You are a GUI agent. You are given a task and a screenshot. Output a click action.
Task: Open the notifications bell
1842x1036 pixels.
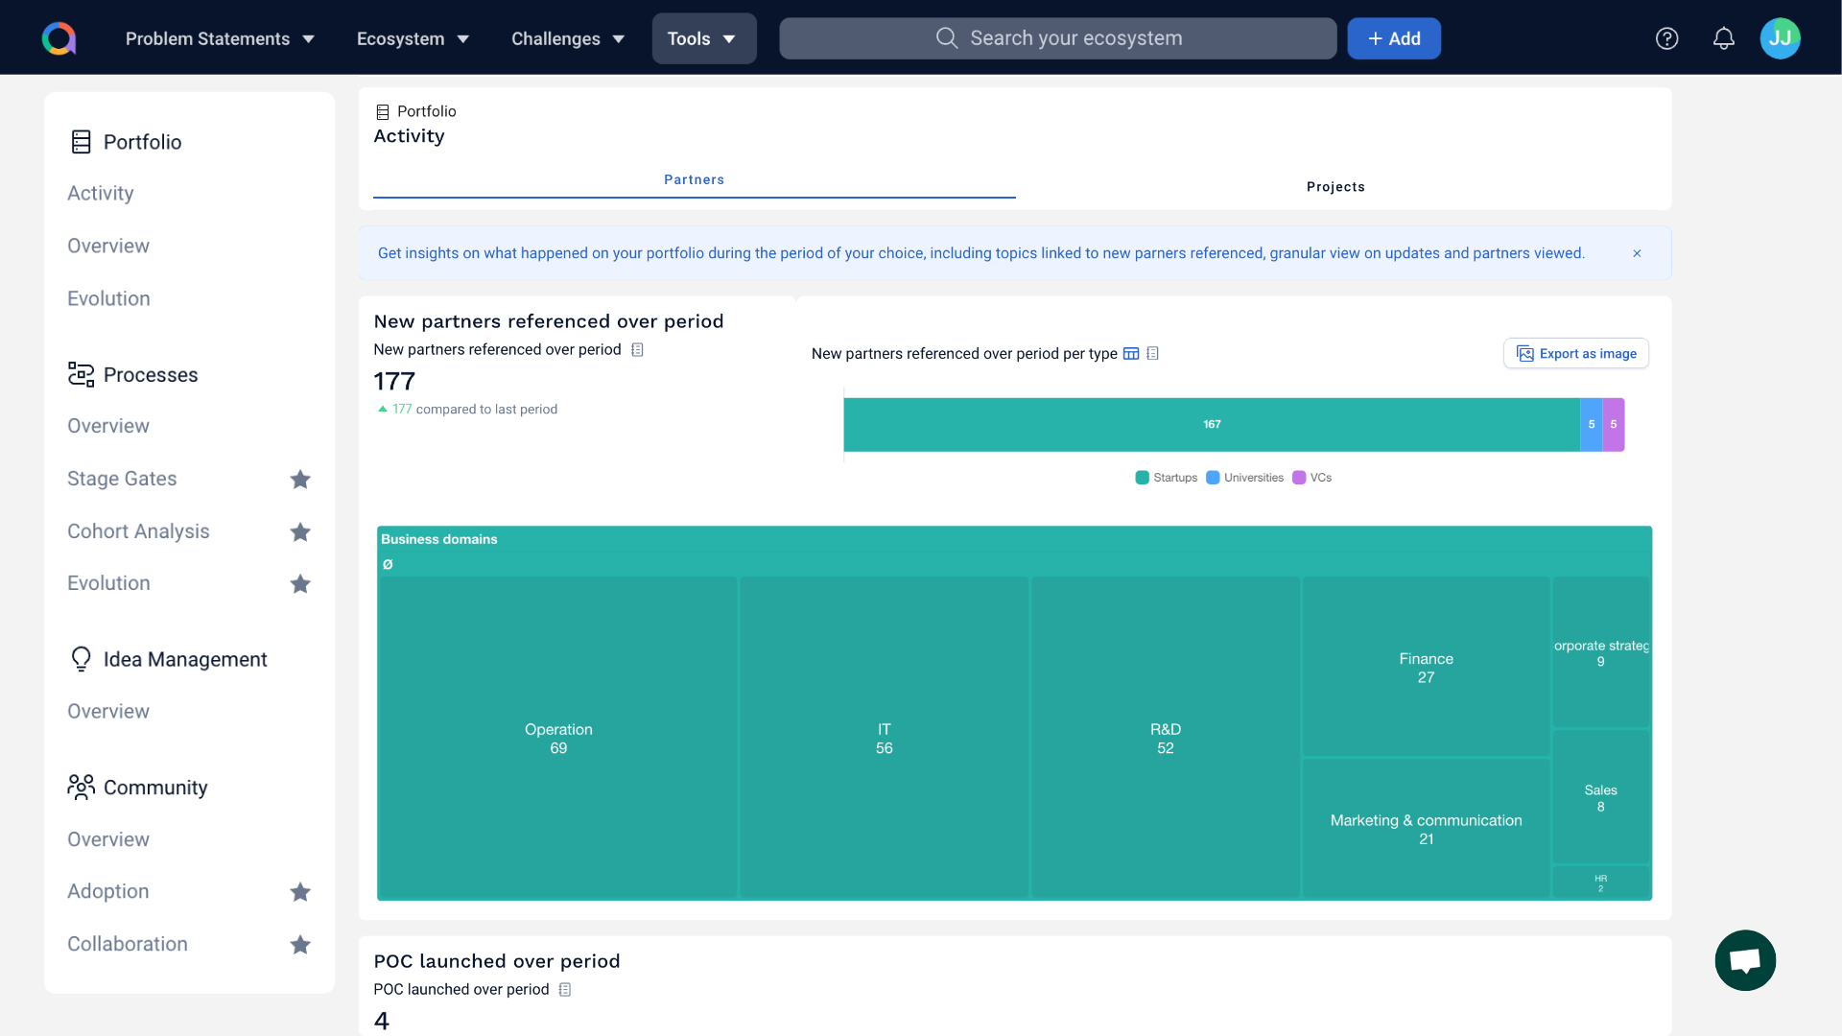coord(1723,38)
